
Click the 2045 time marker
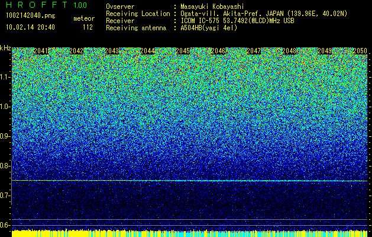[183, 51]
